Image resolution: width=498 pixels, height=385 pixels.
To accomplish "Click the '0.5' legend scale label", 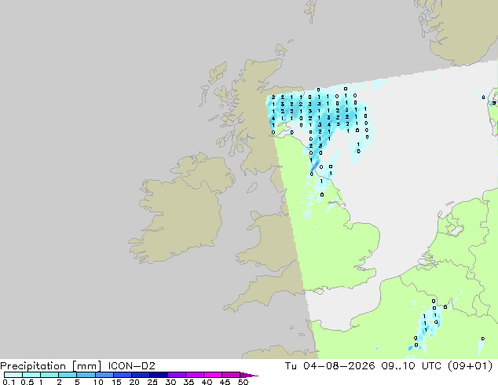I will coord(27,382).
